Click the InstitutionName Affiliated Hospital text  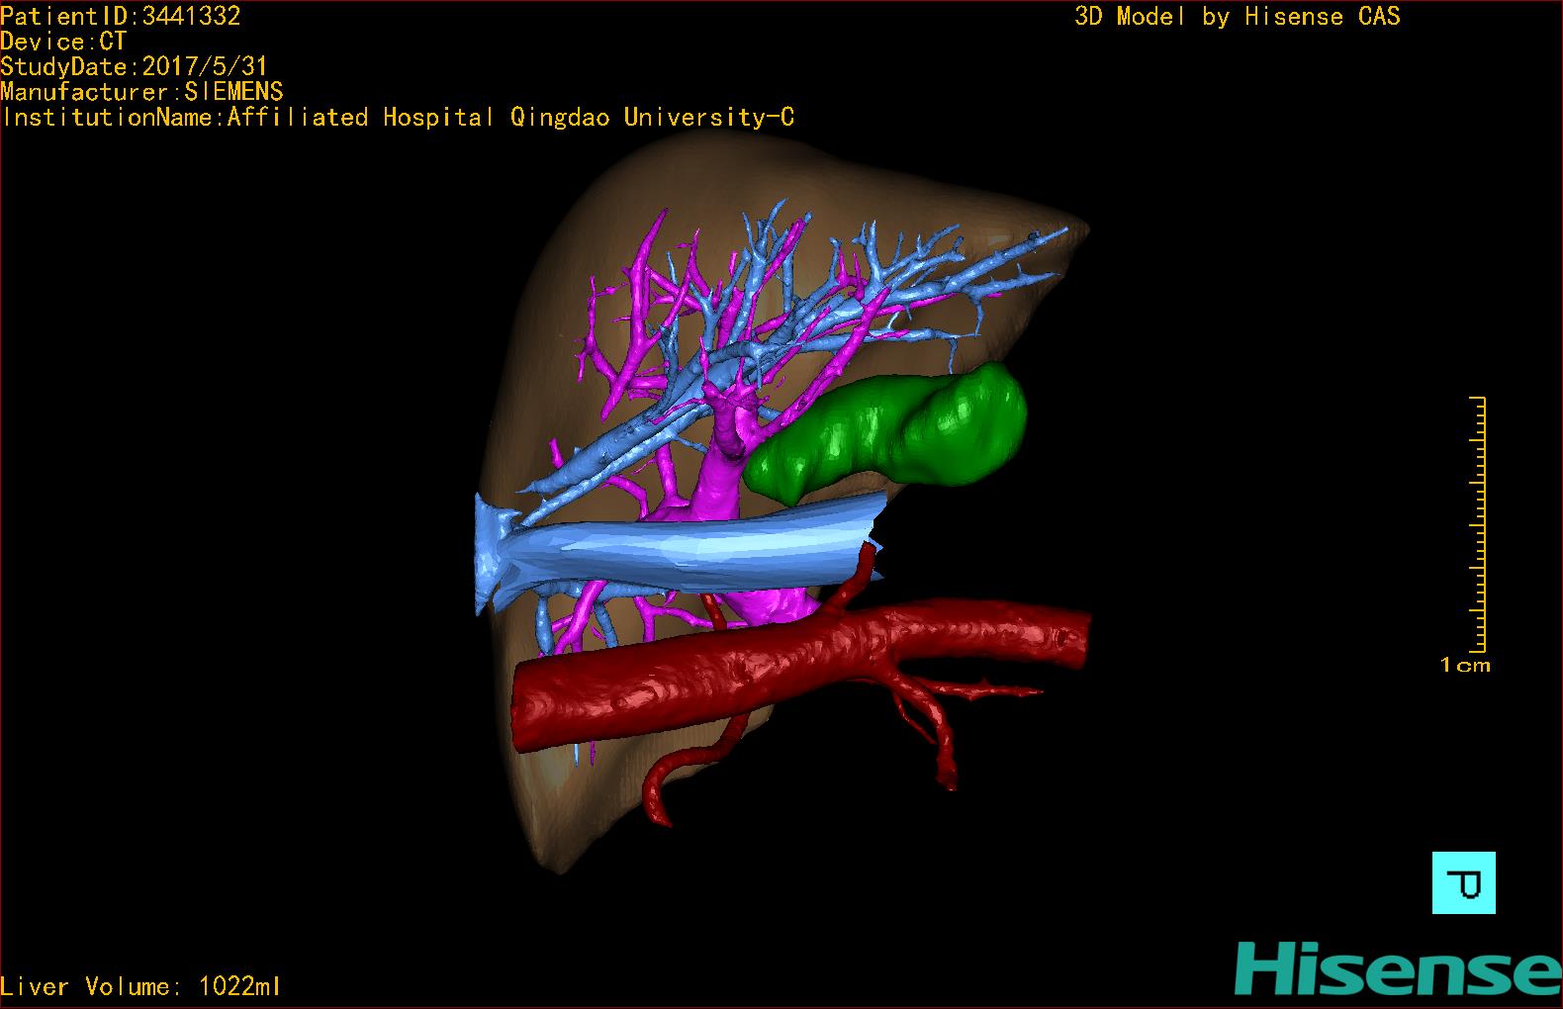coord(398,118)
